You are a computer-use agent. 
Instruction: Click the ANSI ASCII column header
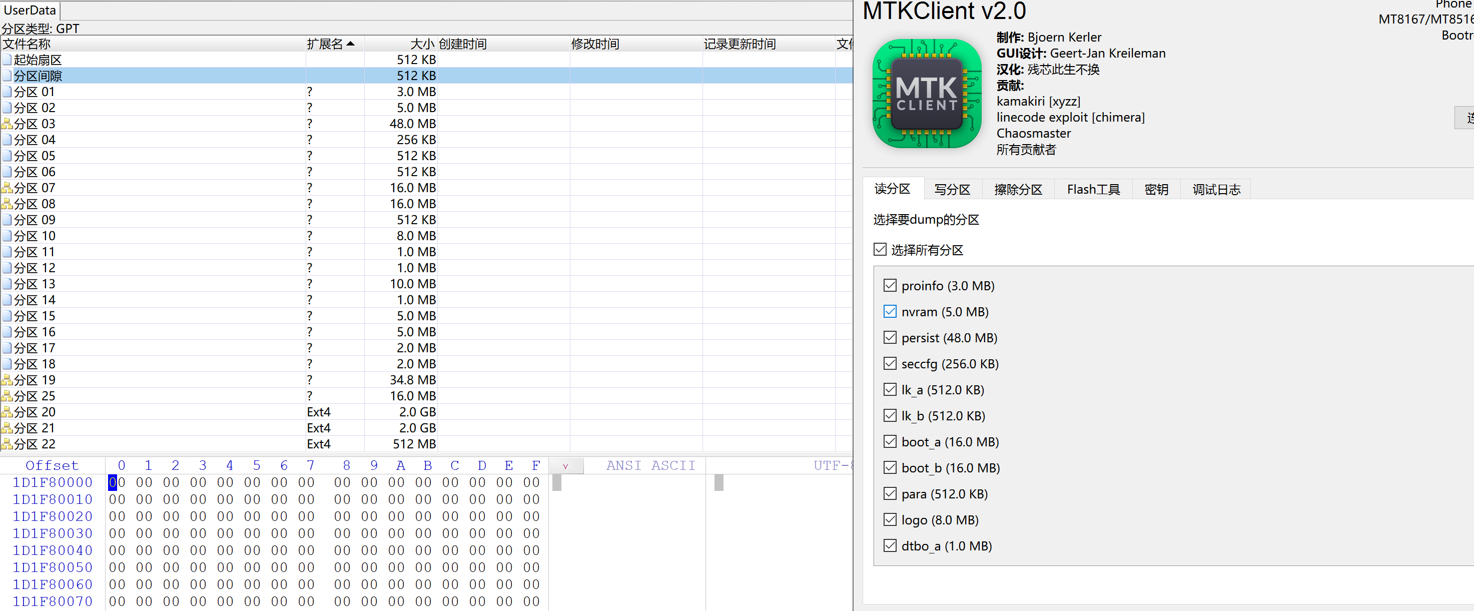coord(650,466)
